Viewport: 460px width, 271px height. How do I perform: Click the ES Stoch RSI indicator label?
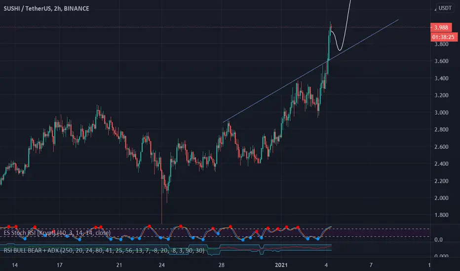[57, 233]
